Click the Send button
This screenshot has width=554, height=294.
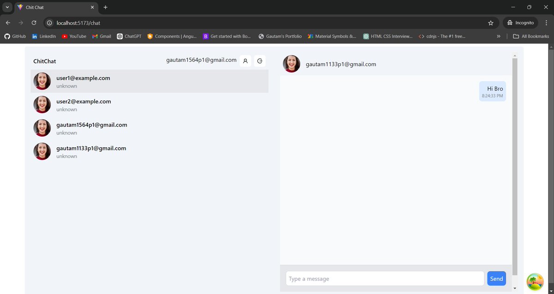[x=496, y=278]
